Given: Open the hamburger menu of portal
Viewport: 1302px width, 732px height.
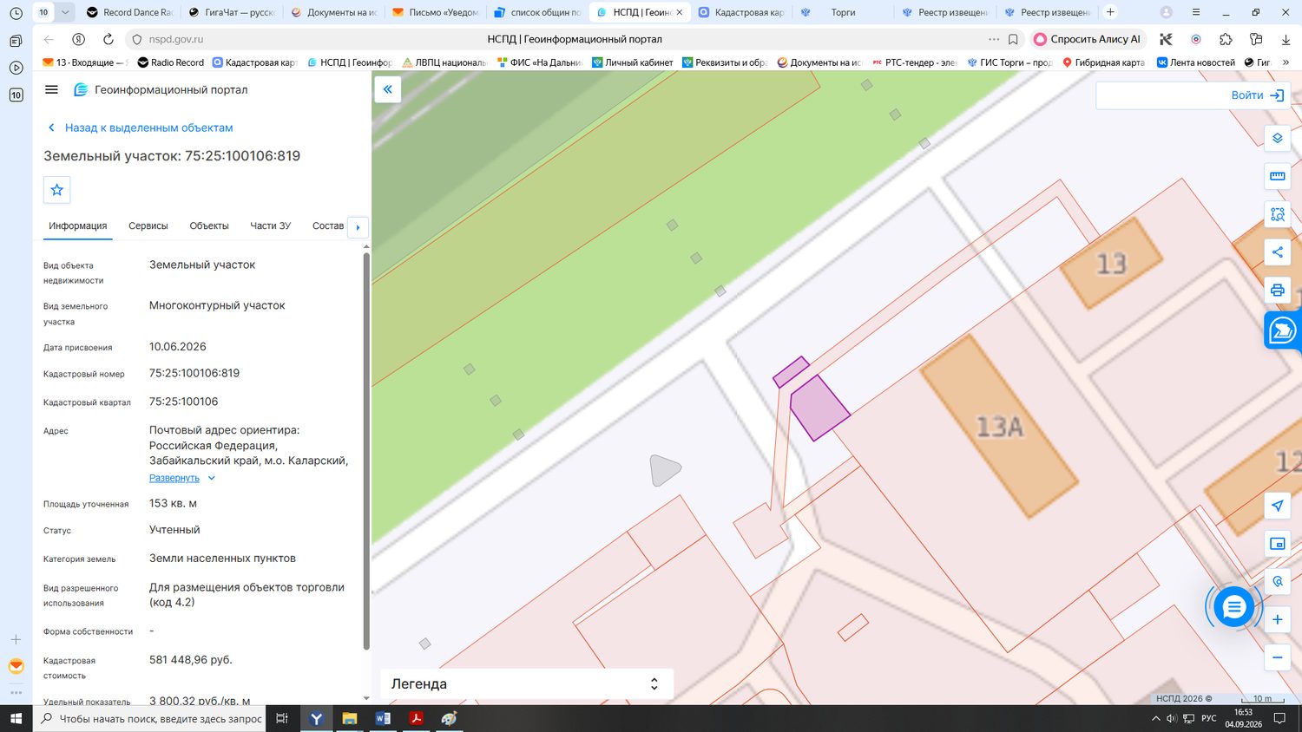Looking at the screenshot, I should click(51, 89).
